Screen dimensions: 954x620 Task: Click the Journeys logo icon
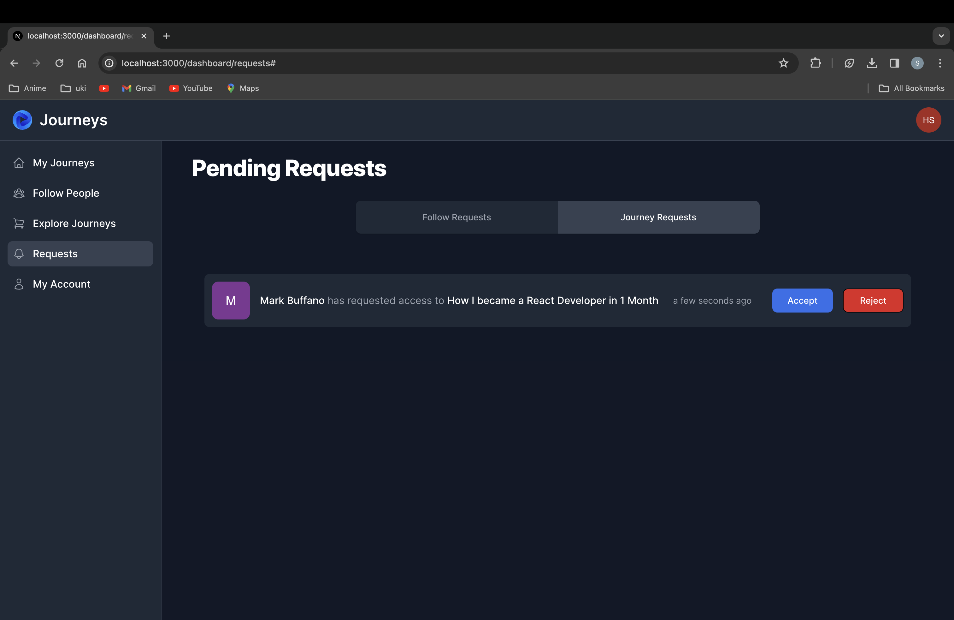coord(22,120)
